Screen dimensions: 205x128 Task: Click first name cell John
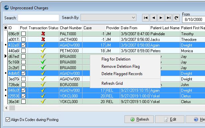[x=193, y=85]
